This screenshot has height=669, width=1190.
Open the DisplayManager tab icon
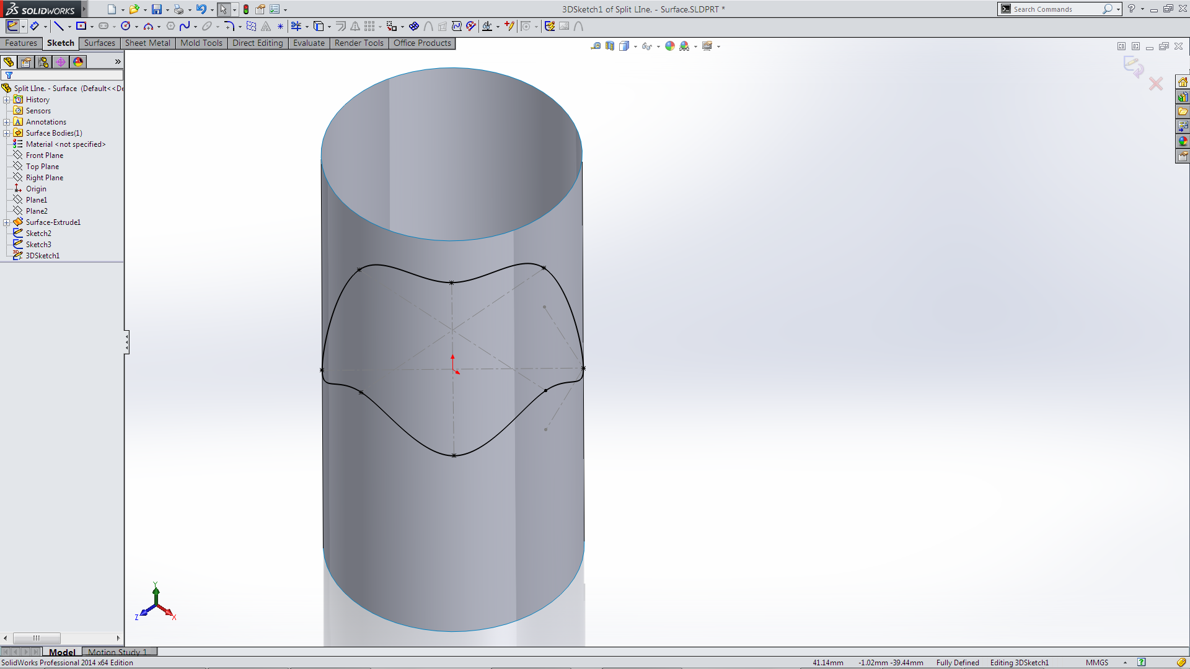[78, 62]
